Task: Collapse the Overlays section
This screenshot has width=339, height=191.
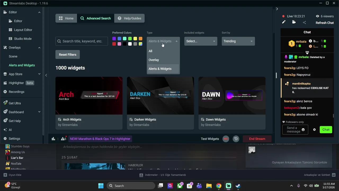Action: pyautogui.click(x=39, y=48)
